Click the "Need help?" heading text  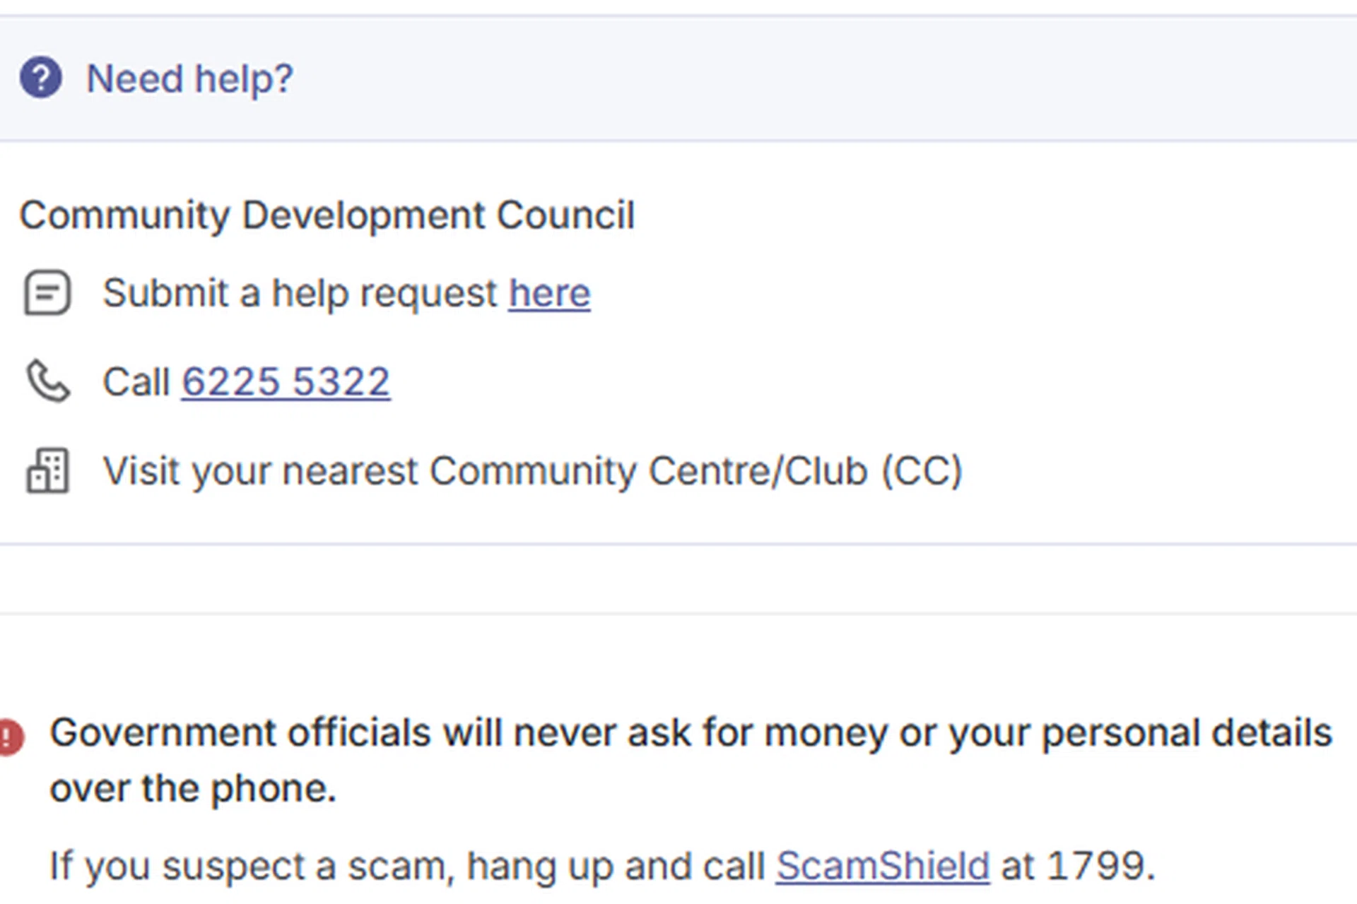[x=189, y=78]
